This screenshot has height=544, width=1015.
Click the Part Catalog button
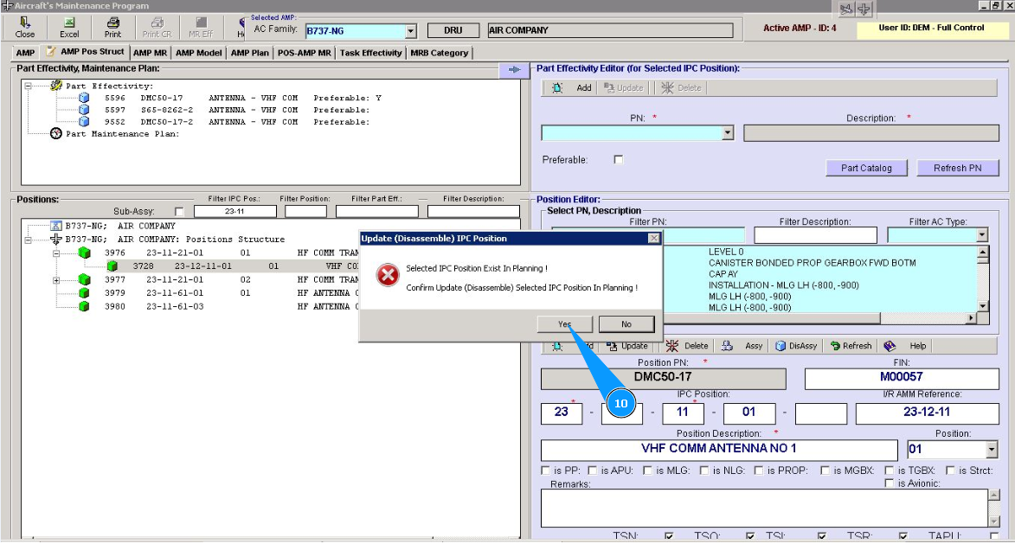(x=866, y=168)
